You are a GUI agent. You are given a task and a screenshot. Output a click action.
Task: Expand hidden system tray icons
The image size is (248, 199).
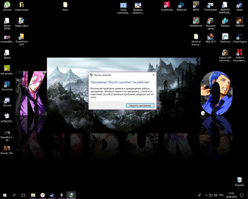(206, 195)
